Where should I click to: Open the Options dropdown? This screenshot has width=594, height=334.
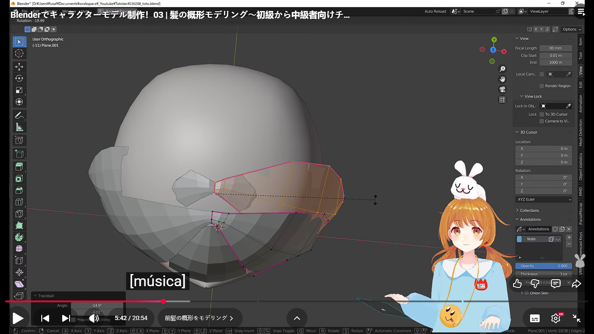click(x=572, y=30)
